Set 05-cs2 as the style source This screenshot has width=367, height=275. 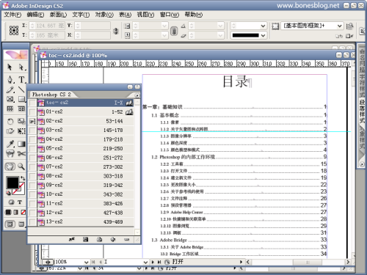(x=32, y=149)
